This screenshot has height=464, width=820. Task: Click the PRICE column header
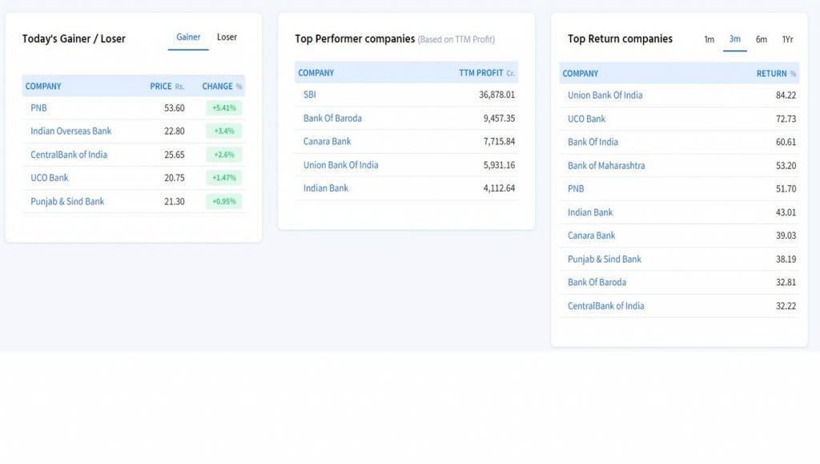coord(167,87)
